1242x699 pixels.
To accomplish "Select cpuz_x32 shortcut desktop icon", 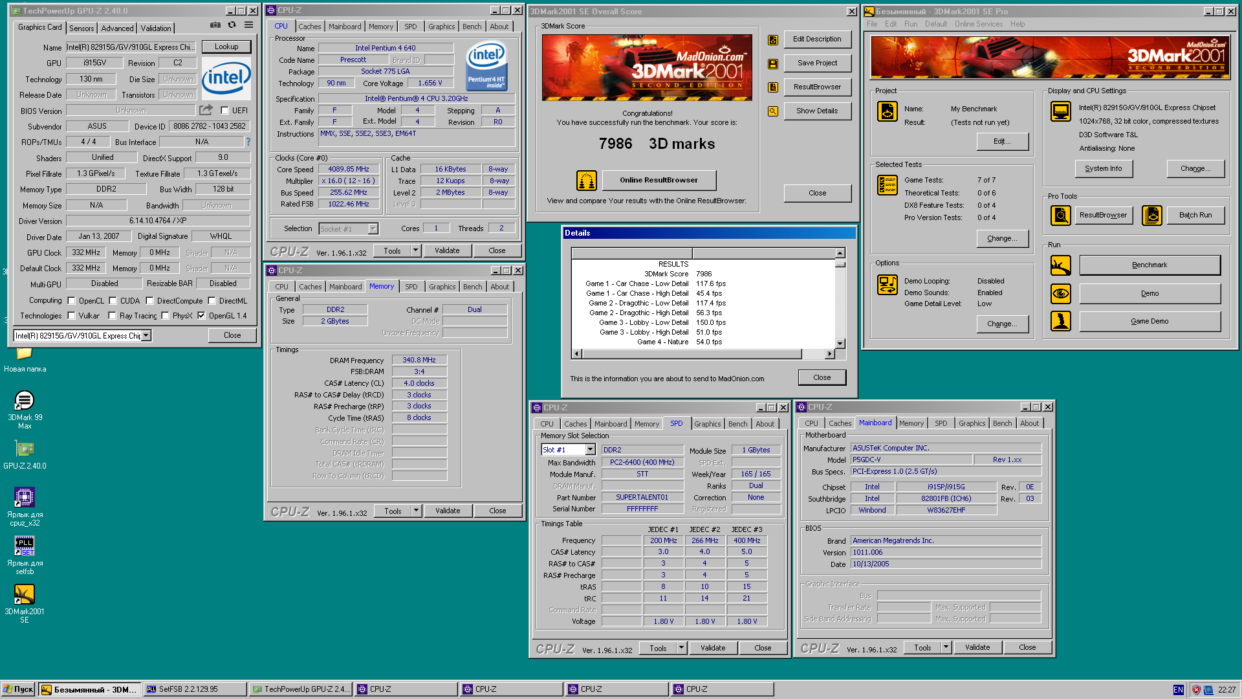I will [x=25, y=507].
